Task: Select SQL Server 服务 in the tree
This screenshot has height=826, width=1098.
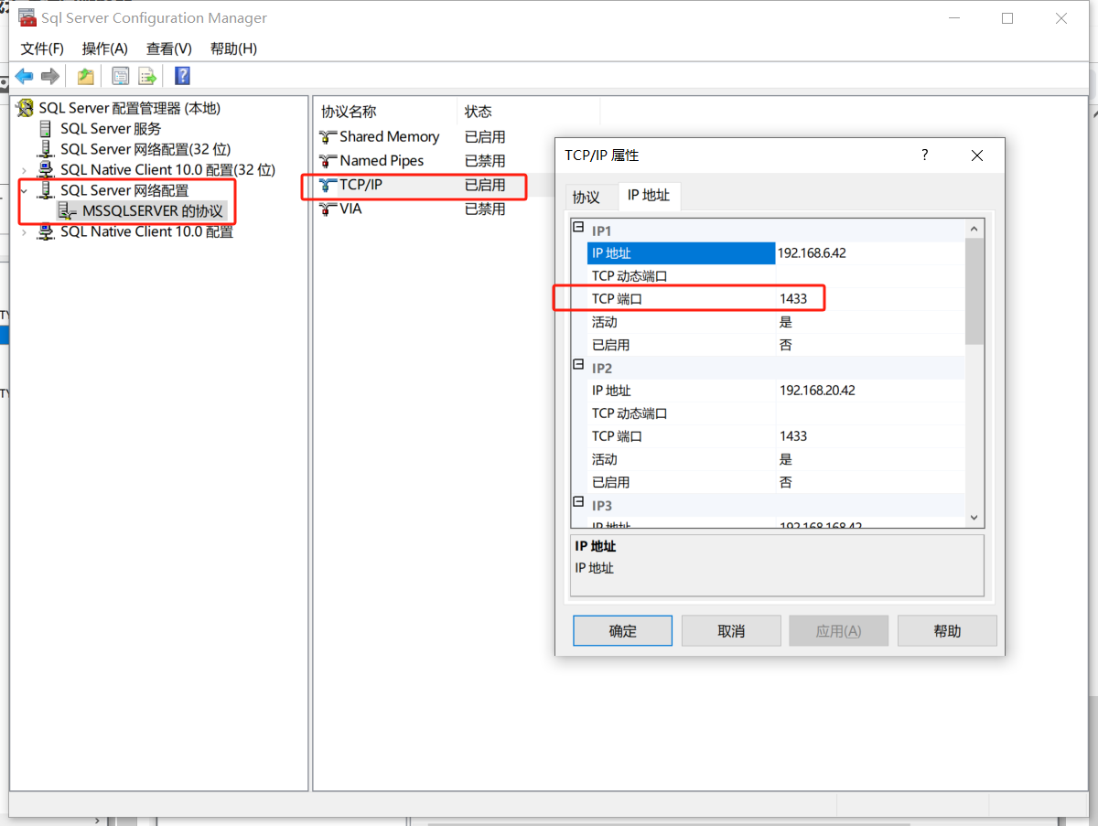Action: coord(111,128)
